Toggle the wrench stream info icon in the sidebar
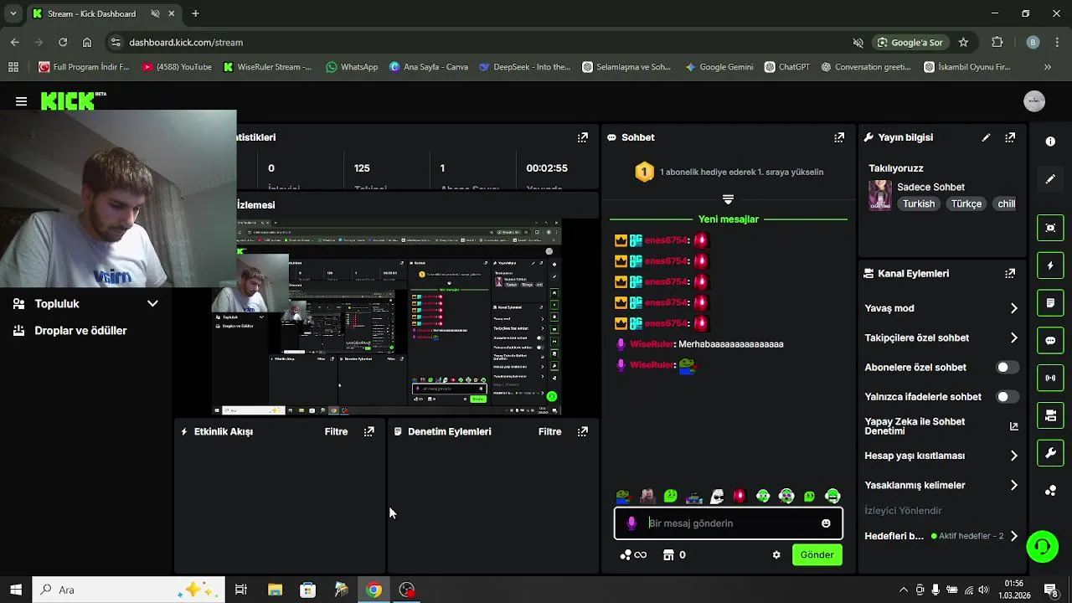 pos(1050,453)
